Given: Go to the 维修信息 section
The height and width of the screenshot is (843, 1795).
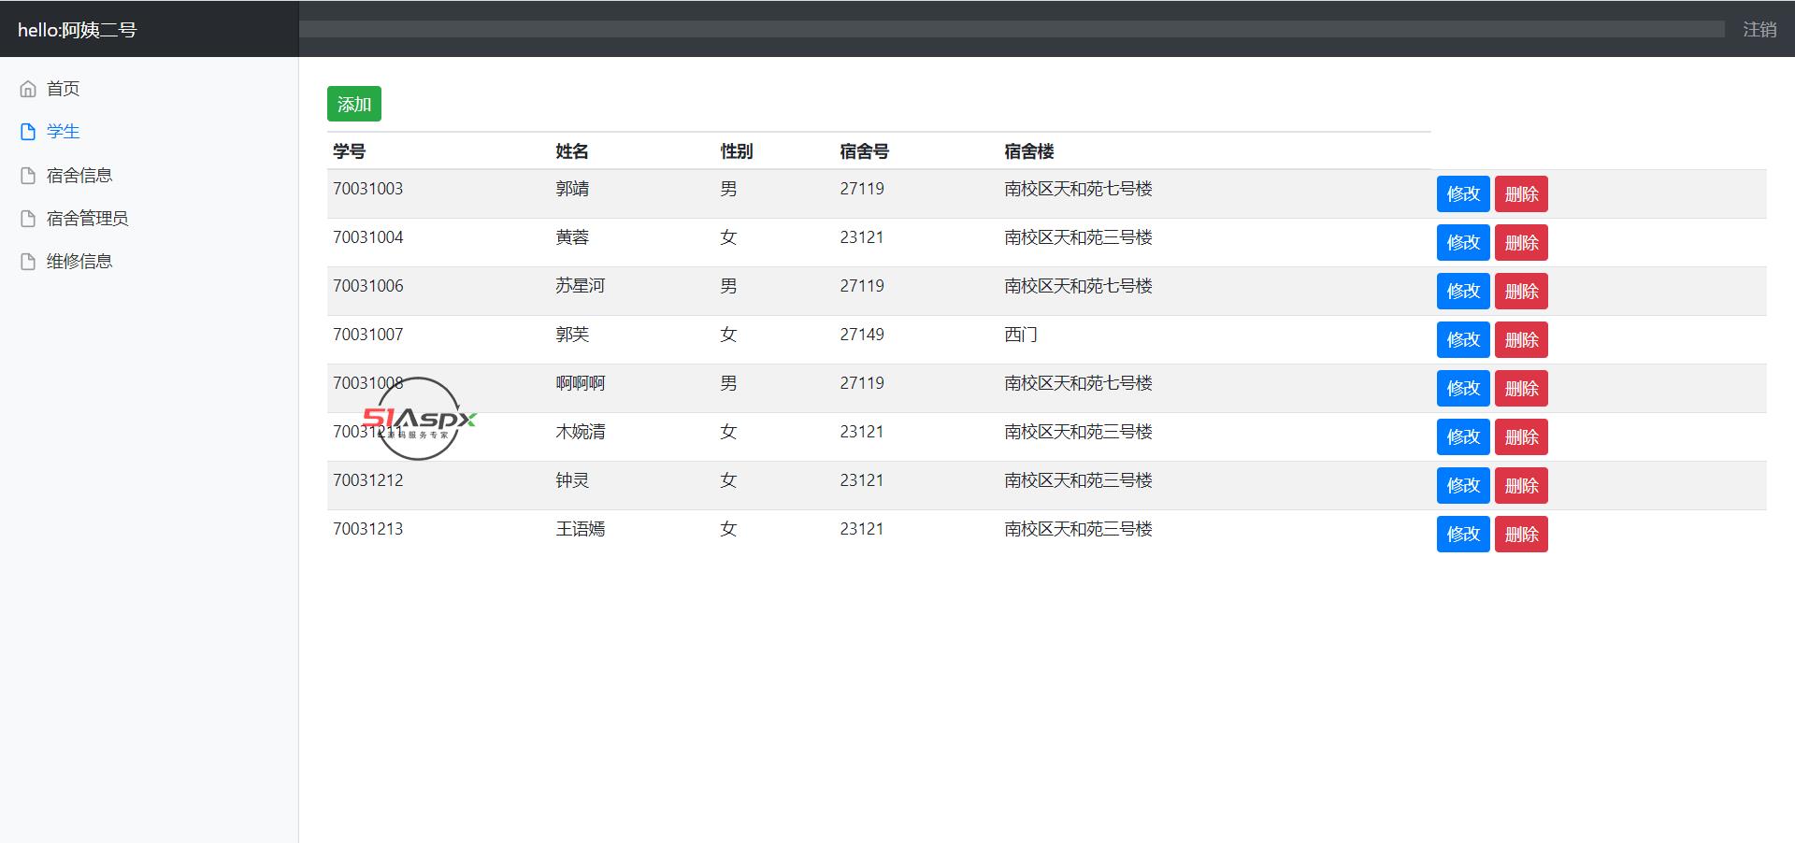Looking at the screenshot, I should click(79, 262).
